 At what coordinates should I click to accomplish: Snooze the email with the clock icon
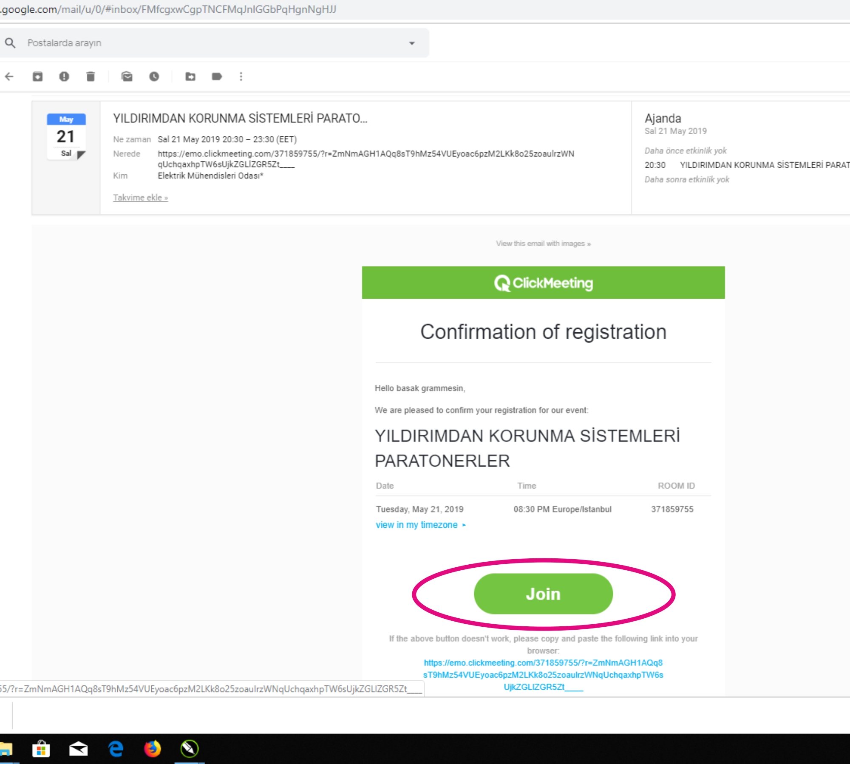[154, 76]
